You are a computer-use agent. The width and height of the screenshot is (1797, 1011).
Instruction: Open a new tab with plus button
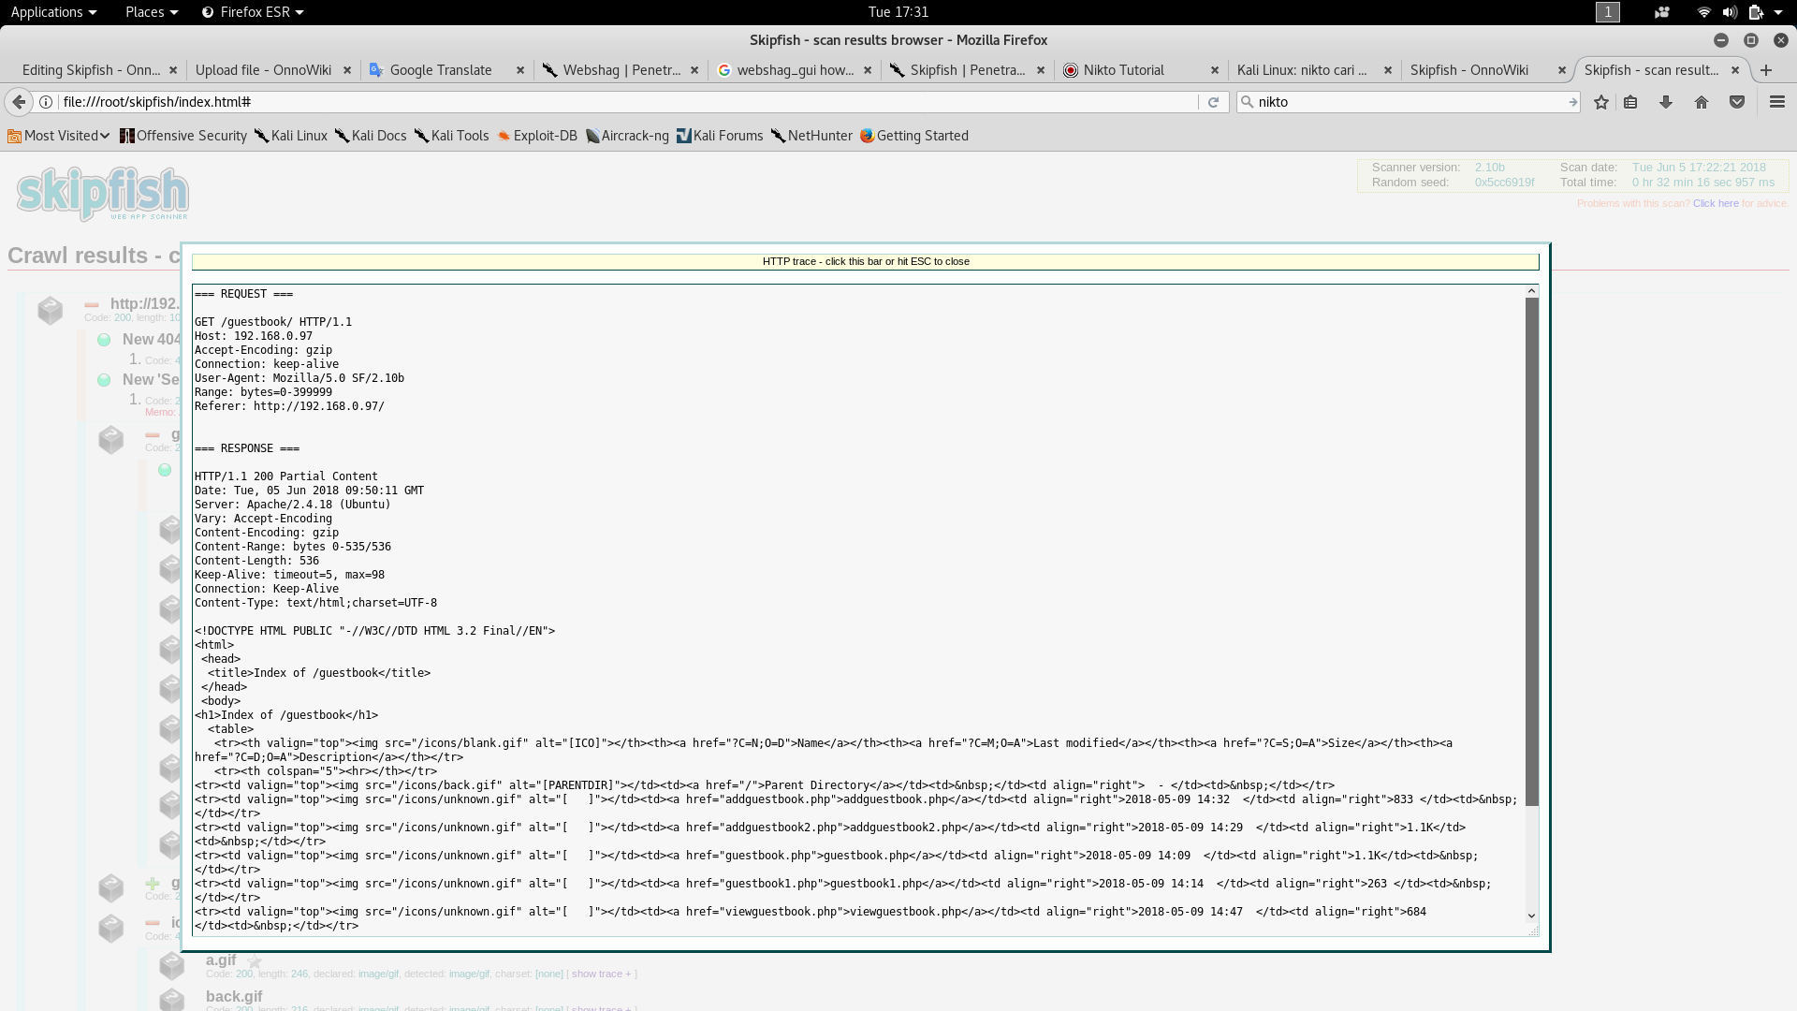[1766, 70]
